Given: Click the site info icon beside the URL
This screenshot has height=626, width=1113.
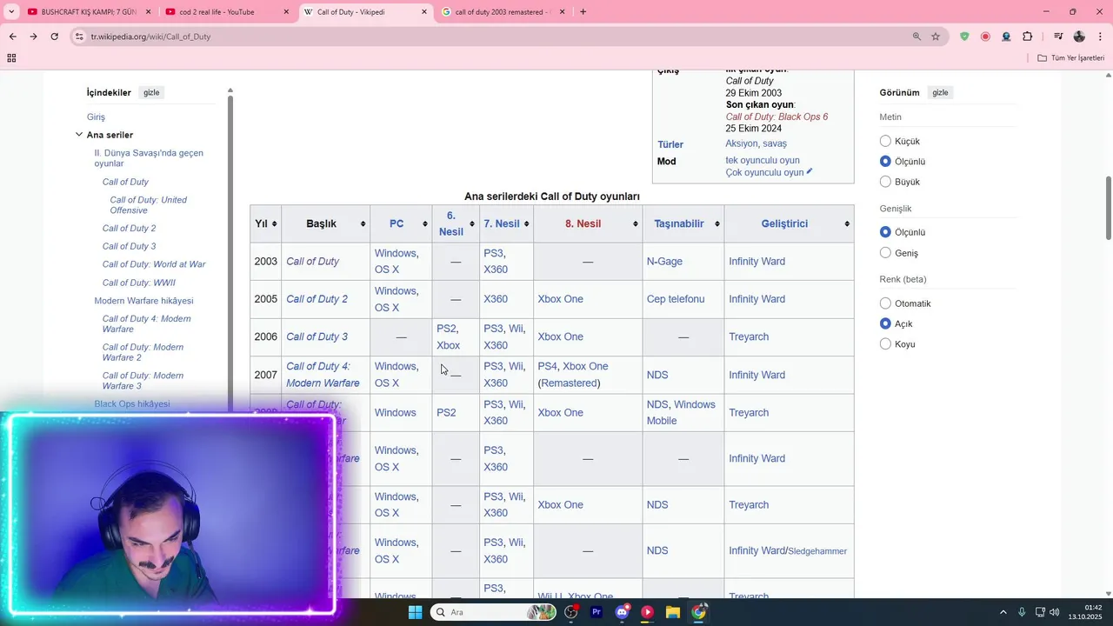Looking at the screenshot, I should point(79,37).
